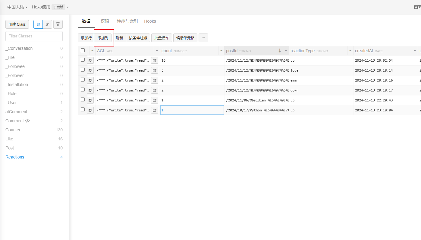Screen dimensions: 421x240
Task: Open the count column dropdown arrow
Action: coord(221,51)
